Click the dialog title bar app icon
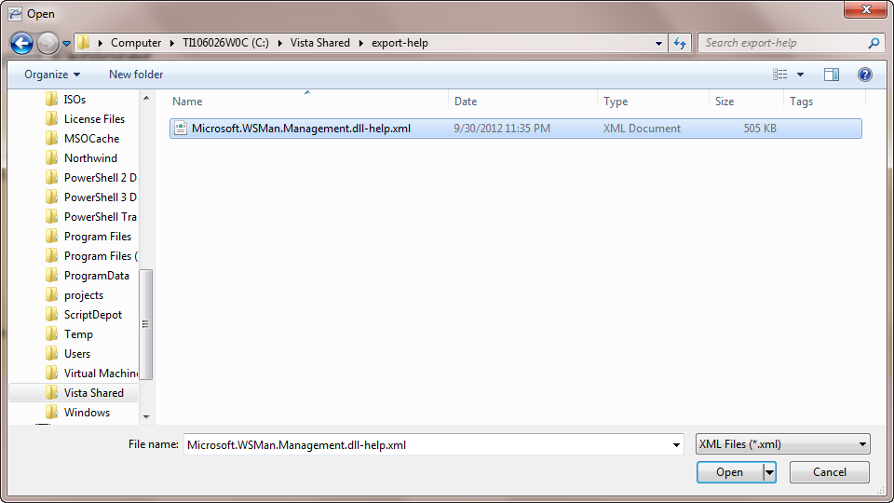 (x=16, y=14)
